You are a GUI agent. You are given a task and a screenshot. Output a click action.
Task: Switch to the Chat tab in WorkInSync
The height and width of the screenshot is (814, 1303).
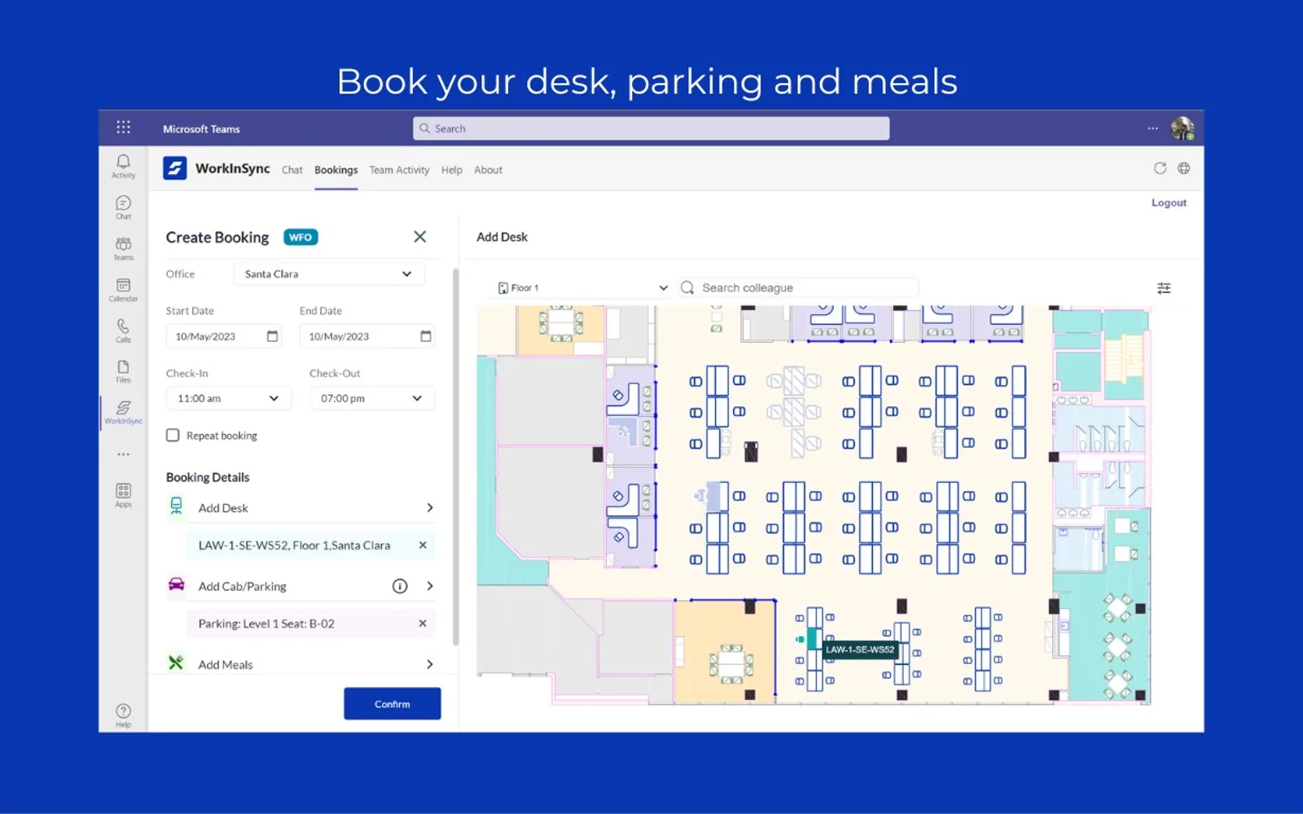pos(292,170)
